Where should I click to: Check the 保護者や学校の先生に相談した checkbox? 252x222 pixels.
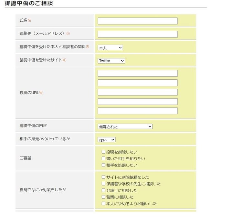103,184
